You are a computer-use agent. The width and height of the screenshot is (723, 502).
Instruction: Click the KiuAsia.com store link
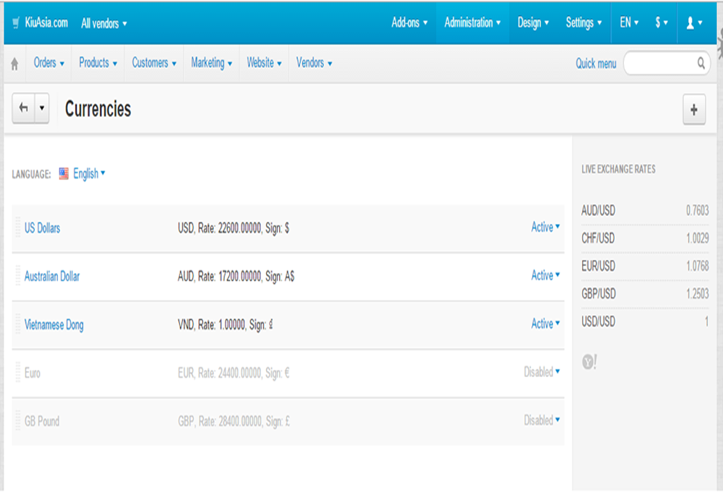[x=46, y=22]
